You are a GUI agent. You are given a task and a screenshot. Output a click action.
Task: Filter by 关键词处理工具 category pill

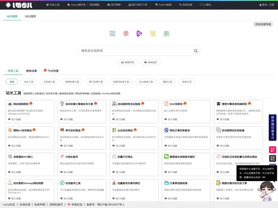click(121, 82)
